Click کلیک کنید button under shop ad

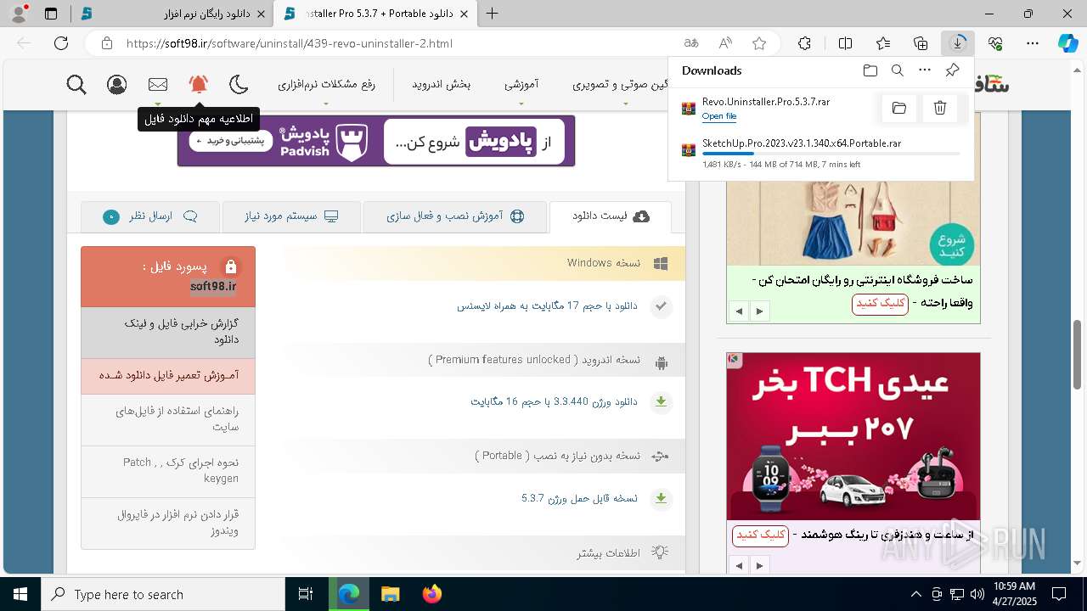(880, 304)
